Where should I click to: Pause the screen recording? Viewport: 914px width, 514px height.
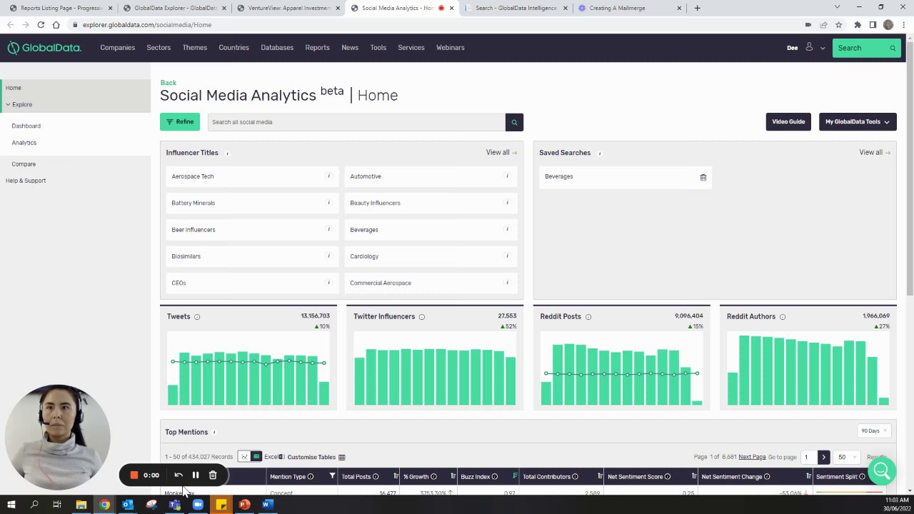[195, 475]
